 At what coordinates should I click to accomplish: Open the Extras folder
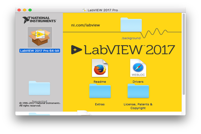pos(100,91)
